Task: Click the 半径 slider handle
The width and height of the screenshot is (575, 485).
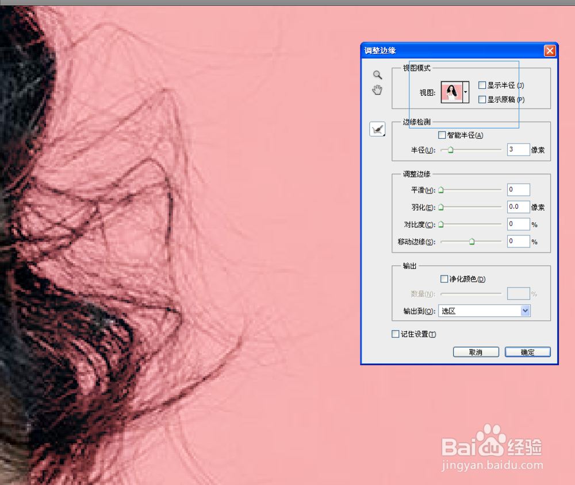Action: point(451,150)
